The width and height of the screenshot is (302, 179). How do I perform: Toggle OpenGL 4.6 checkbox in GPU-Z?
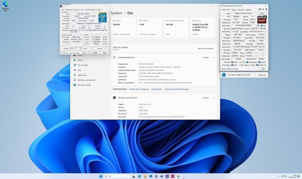(x=257, y=65)
